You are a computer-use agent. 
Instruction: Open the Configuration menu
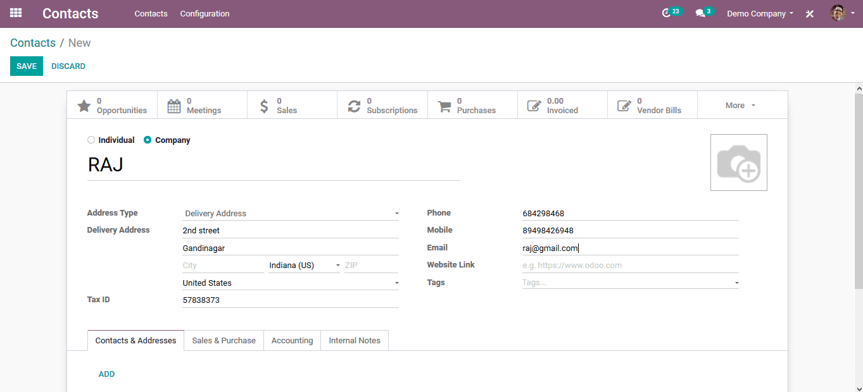click(205, 14)
